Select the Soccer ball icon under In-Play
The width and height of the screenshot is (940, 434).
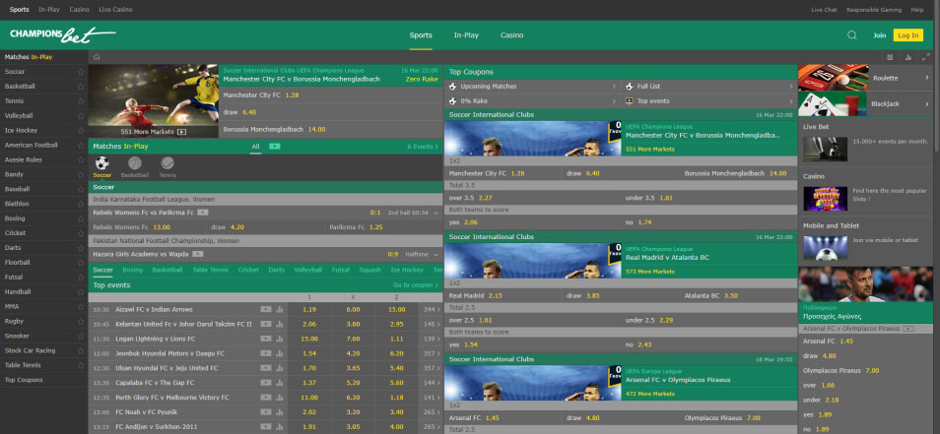coord(101,162)
